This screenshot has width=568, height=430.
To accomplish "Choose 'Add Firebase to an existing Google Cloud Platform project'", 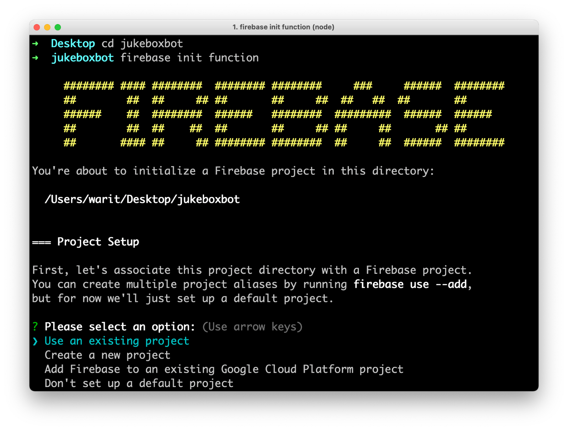I will (x=224, y=369).
